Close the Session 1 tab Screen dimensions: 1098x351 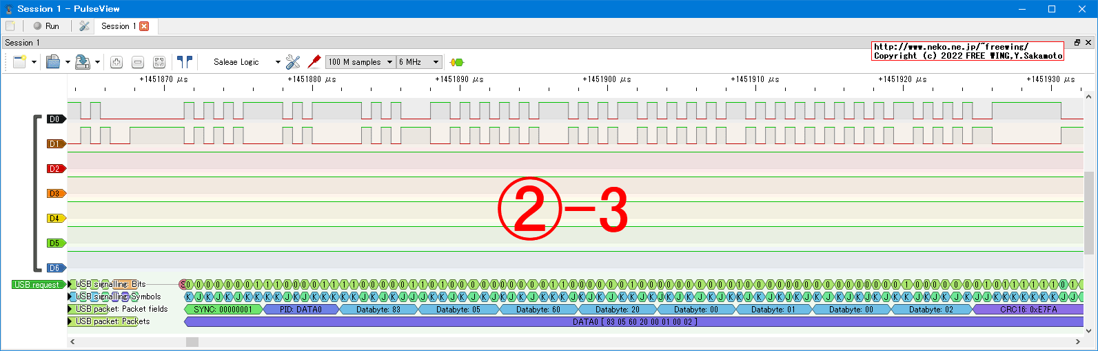pyautogui.click(x=144, y=26)
